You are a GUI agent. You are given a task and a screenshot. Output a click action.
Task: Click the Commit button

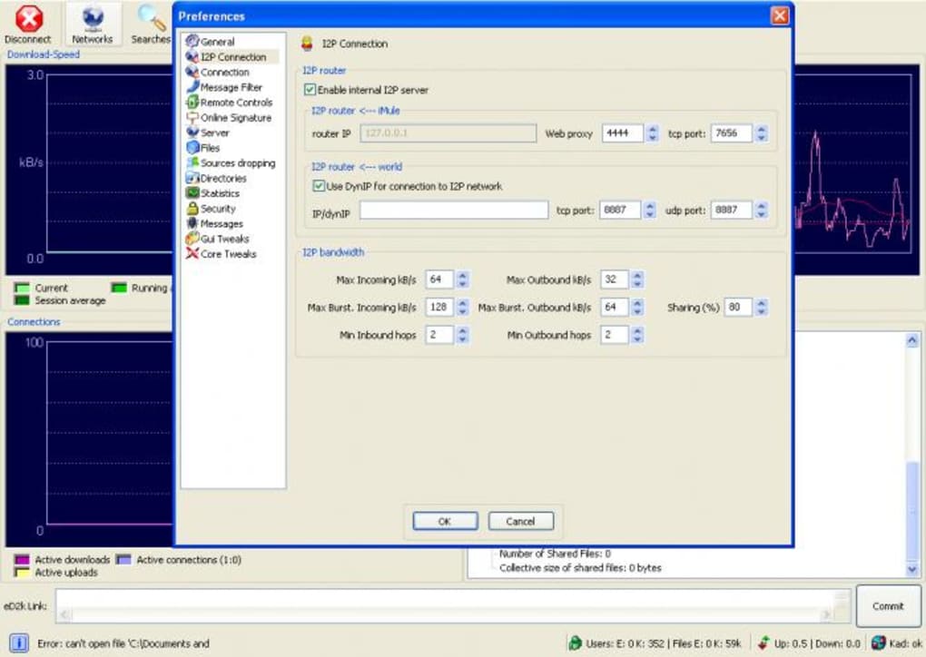888,605
